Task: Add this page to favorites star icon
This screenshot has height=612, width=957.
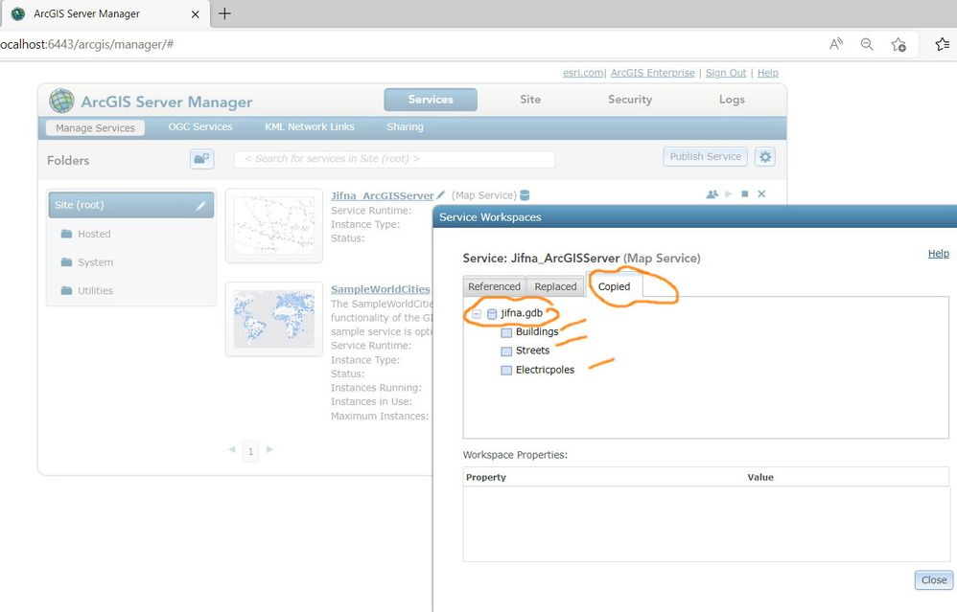Action: pyautogui.click(x=899, y=44)
